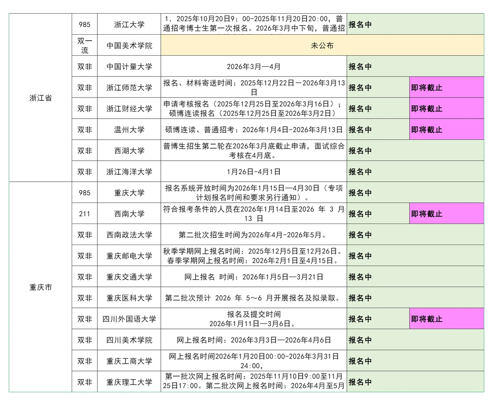The image size is (493, 401).
Task: Select the 2026年3月—4月 date cell
Action: [x=254, y=66]
